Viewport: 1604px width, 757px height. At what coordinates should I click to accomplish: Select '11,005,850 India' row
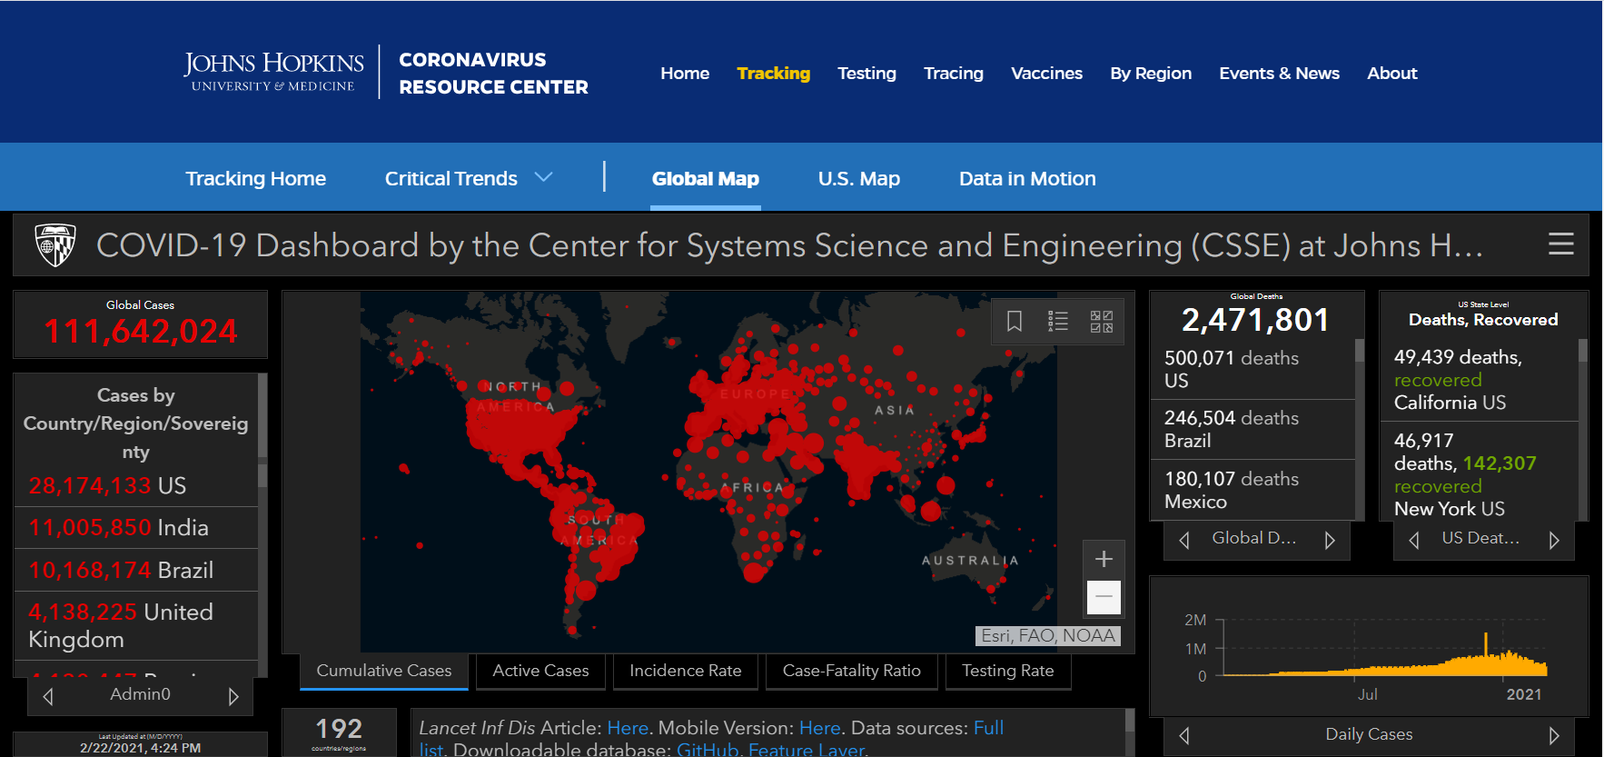coord(136,528)
